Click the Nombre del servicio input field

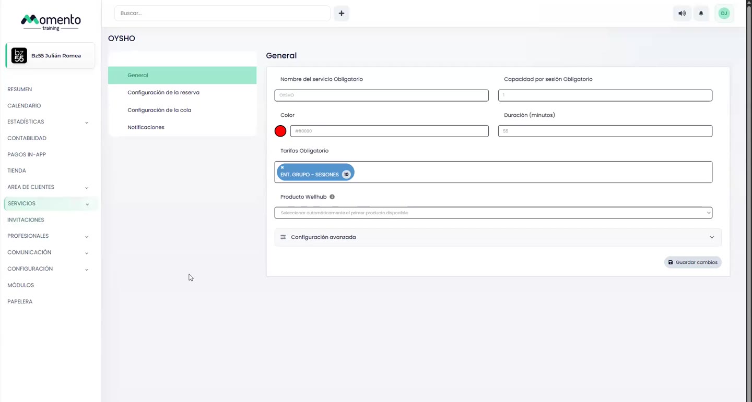pyautogui.click(x=382, y=95)
